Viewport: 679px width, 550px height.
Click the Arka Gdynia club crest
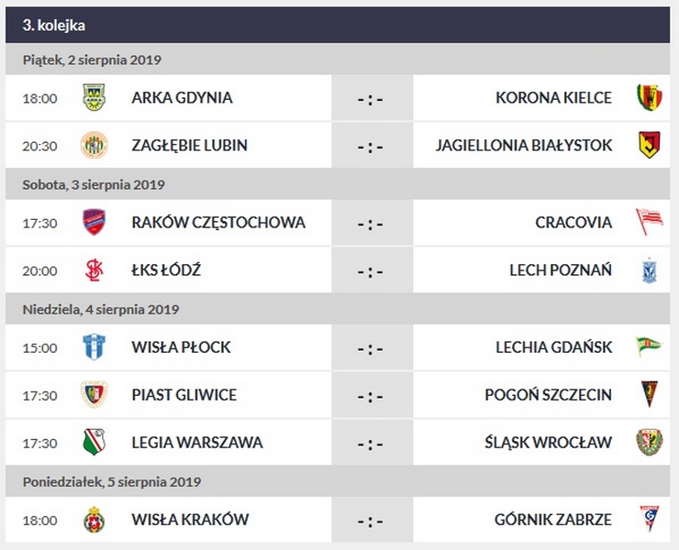pos(94,97)
